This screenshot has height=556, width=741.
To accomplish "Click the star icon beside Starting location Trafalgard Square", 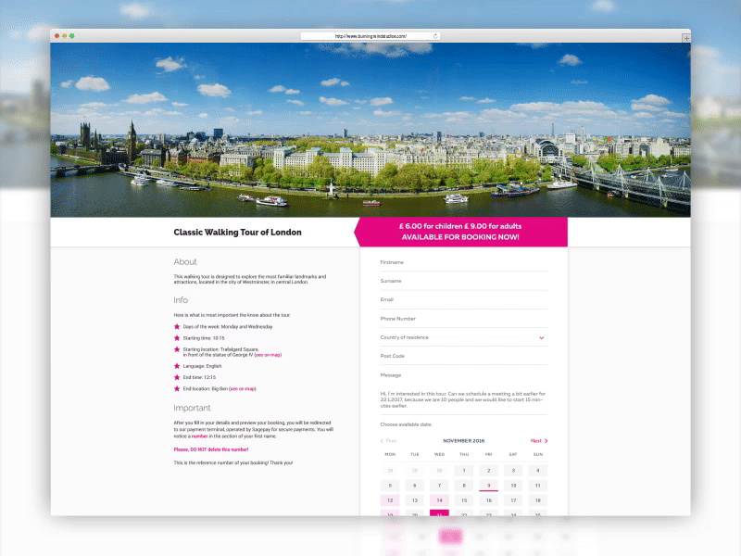I will (x=177, y=349).
